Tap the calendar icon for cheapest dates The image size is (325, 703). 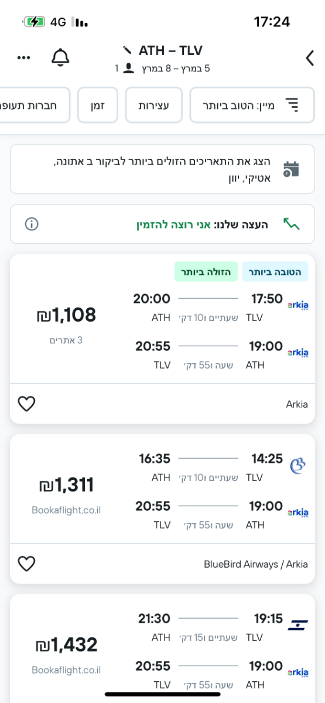[x=291, y=169]
